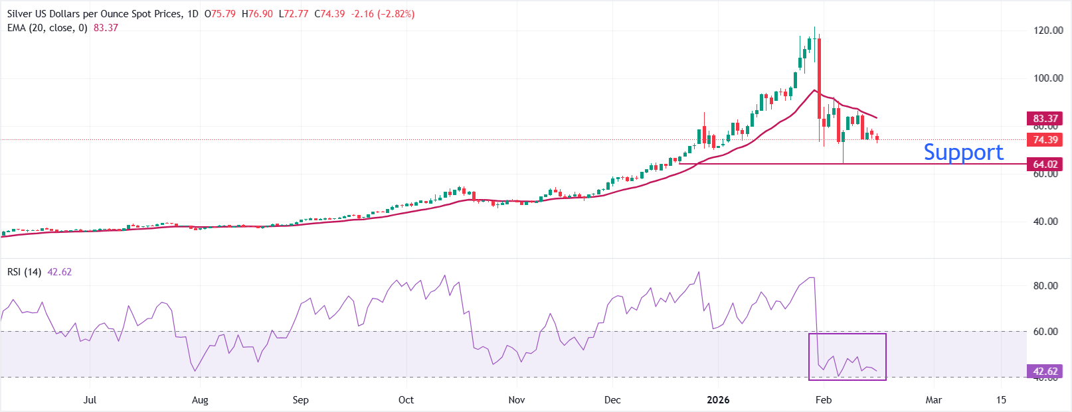1072x412 pixels.
Task: Click the 80.00 level on RSI scale
Action: pos(1045,286)
